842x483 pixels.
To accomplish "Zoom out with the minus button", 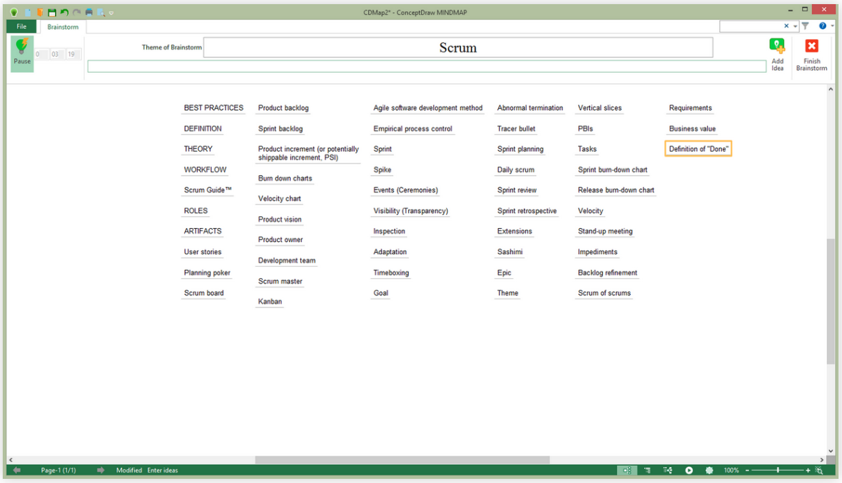I will point(747,470).
